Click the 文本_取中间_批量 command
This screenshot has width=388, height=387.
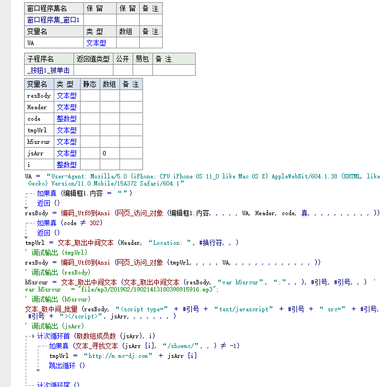(x=51, y=309)
